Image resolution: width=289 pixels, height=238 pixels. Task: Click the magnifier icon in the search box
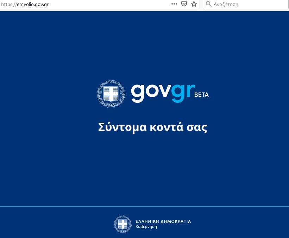(208, 4)
